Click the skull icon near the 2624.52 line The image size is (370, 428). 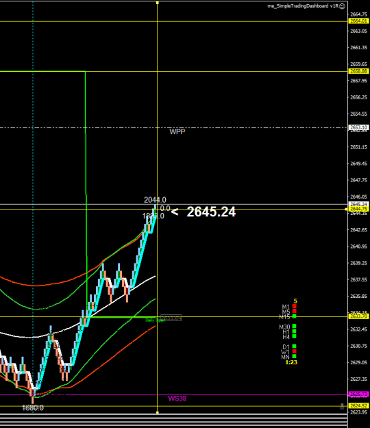tap(342, 407)
